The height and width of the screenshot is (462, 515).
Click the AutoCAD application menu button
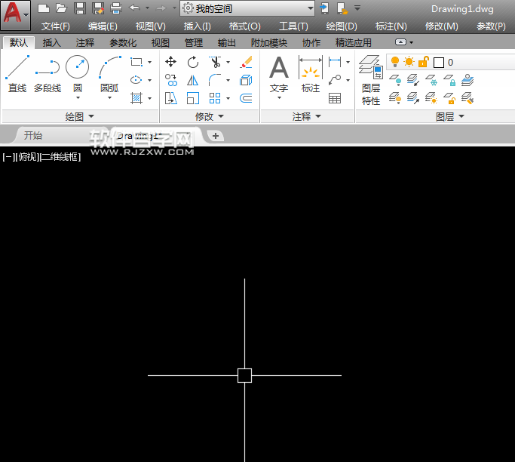click(x=15, y=15)
